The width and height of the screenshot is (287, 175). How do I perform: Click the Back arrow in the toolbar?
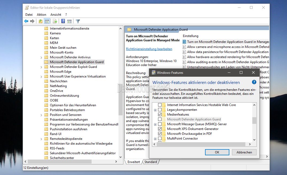pos(26,21)
